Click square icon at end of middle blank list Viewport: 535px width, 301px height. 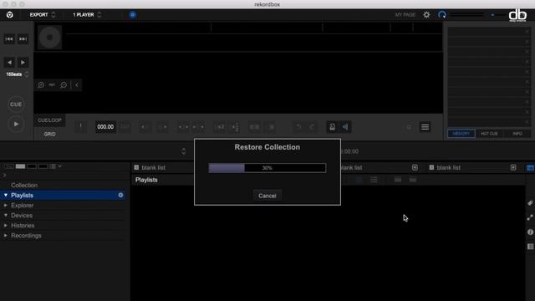(x=415, y=167)
